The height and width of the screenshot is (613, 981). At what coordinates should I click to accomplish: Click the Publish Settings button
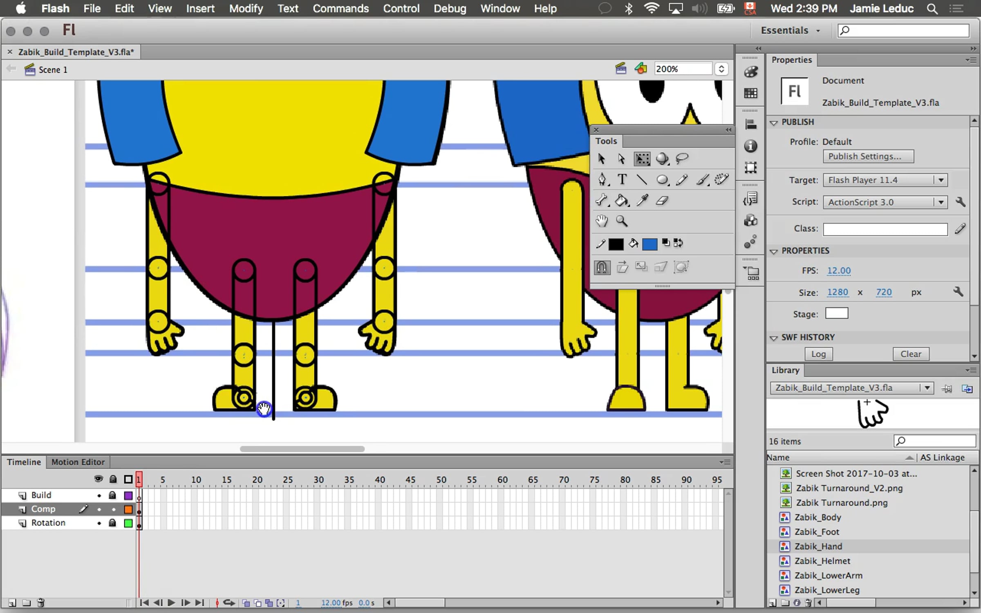click(868, 157)
